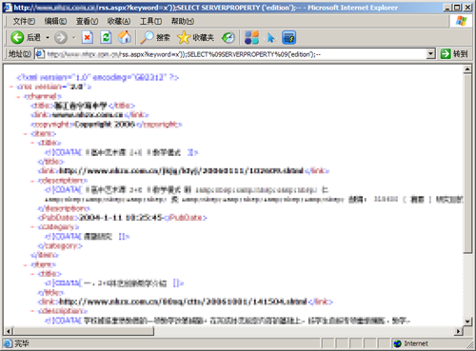Click the red Stop loading icon
This screenshot has width=476, height=351.
(x=88, y=37)
